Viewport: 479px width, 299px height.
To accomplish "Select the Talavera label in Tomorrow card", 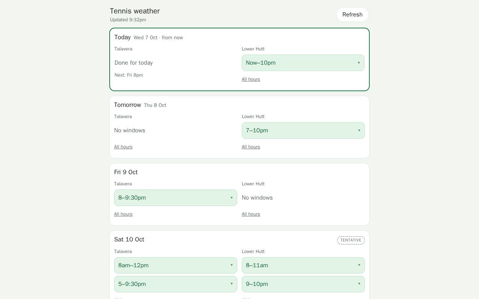I will click(x=123, y=117).
